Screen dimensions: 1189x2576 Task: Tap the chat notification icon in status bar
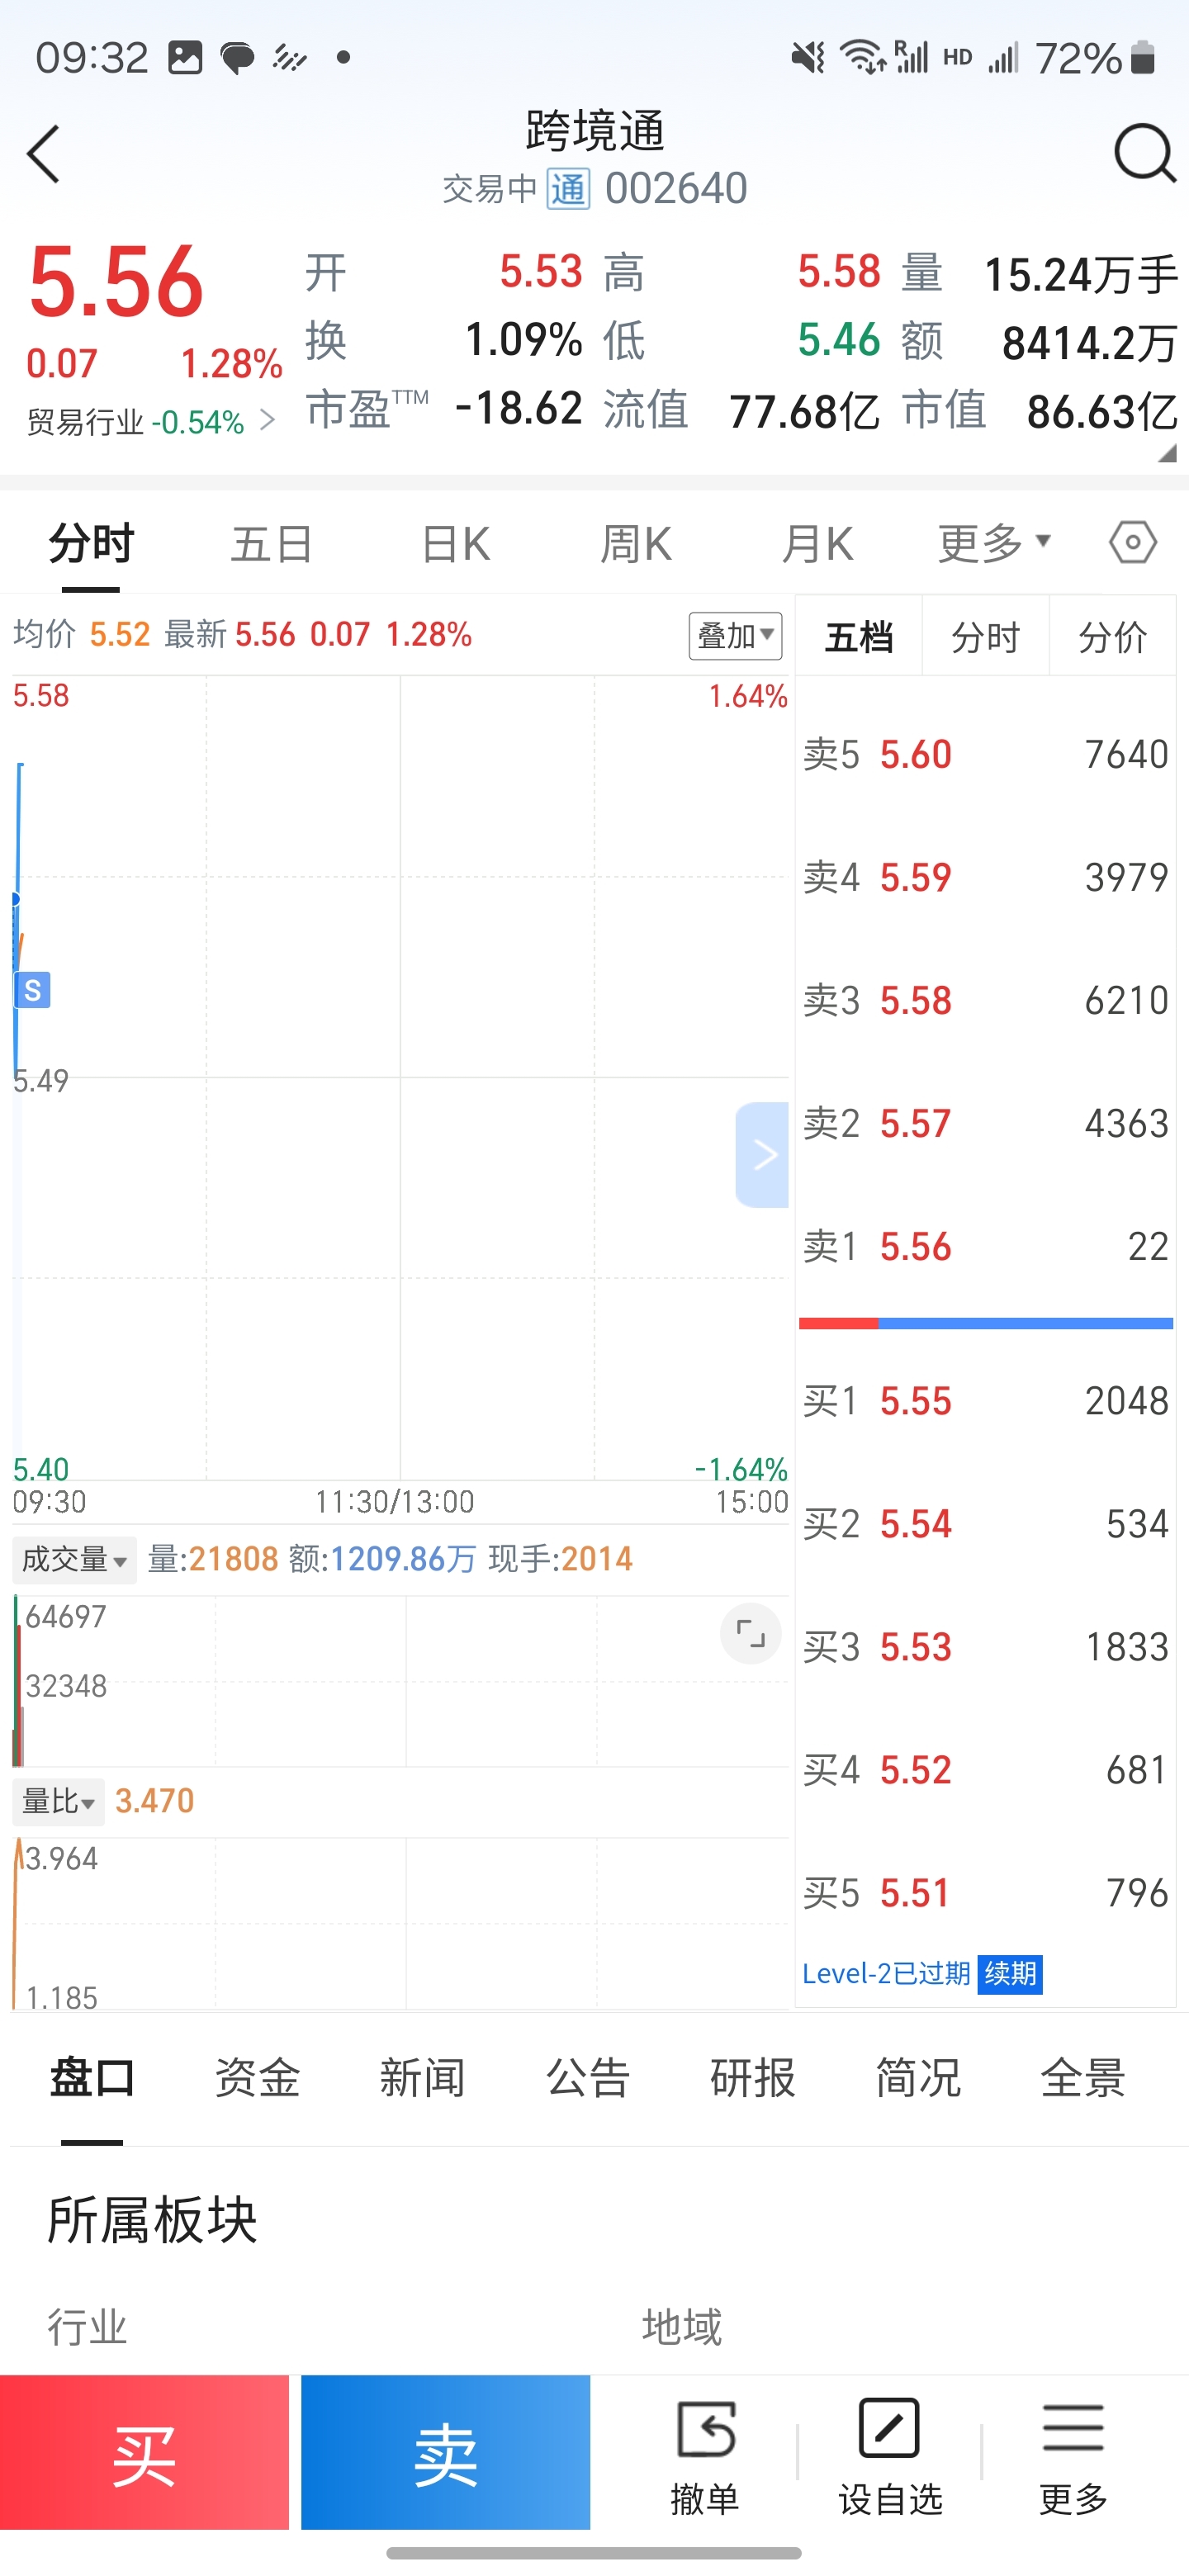[x=237, y=58]
